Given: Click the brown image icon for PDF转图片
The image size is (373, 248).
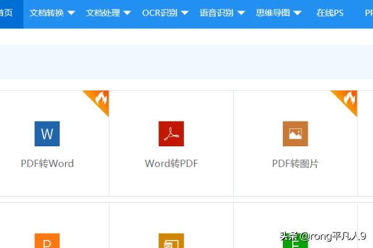Looking at the screenshot, I should coord(295,134).
